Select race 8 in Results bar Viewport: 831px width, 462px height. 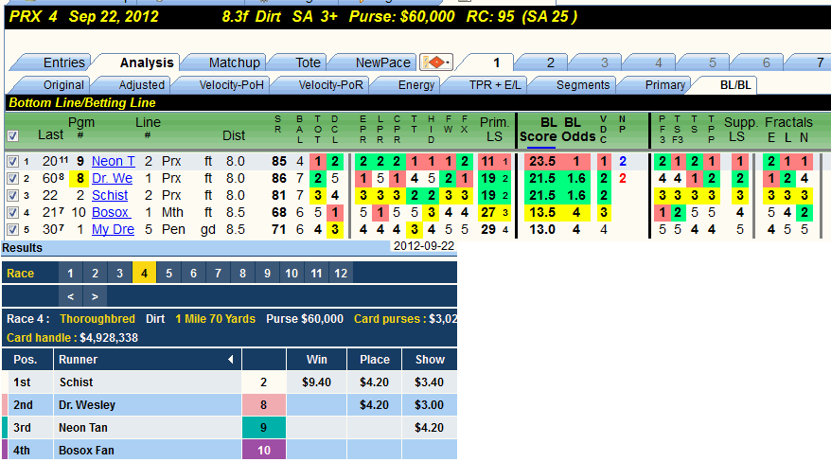[x=242, y=274]
